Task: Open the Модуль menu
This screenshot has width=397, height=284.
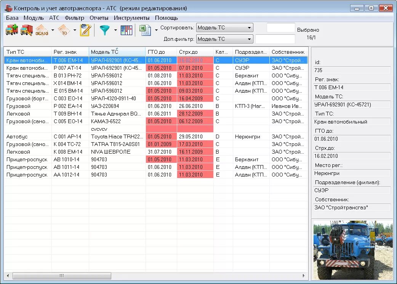Action: [34, 18]
